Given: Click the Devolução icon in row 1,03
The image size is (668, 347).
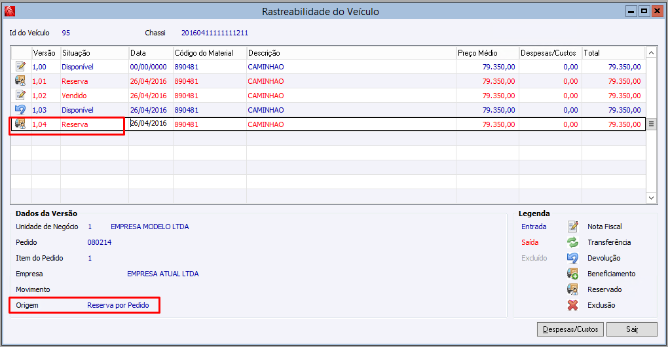Looking at the screenshot, I should (x=20, y=110).
